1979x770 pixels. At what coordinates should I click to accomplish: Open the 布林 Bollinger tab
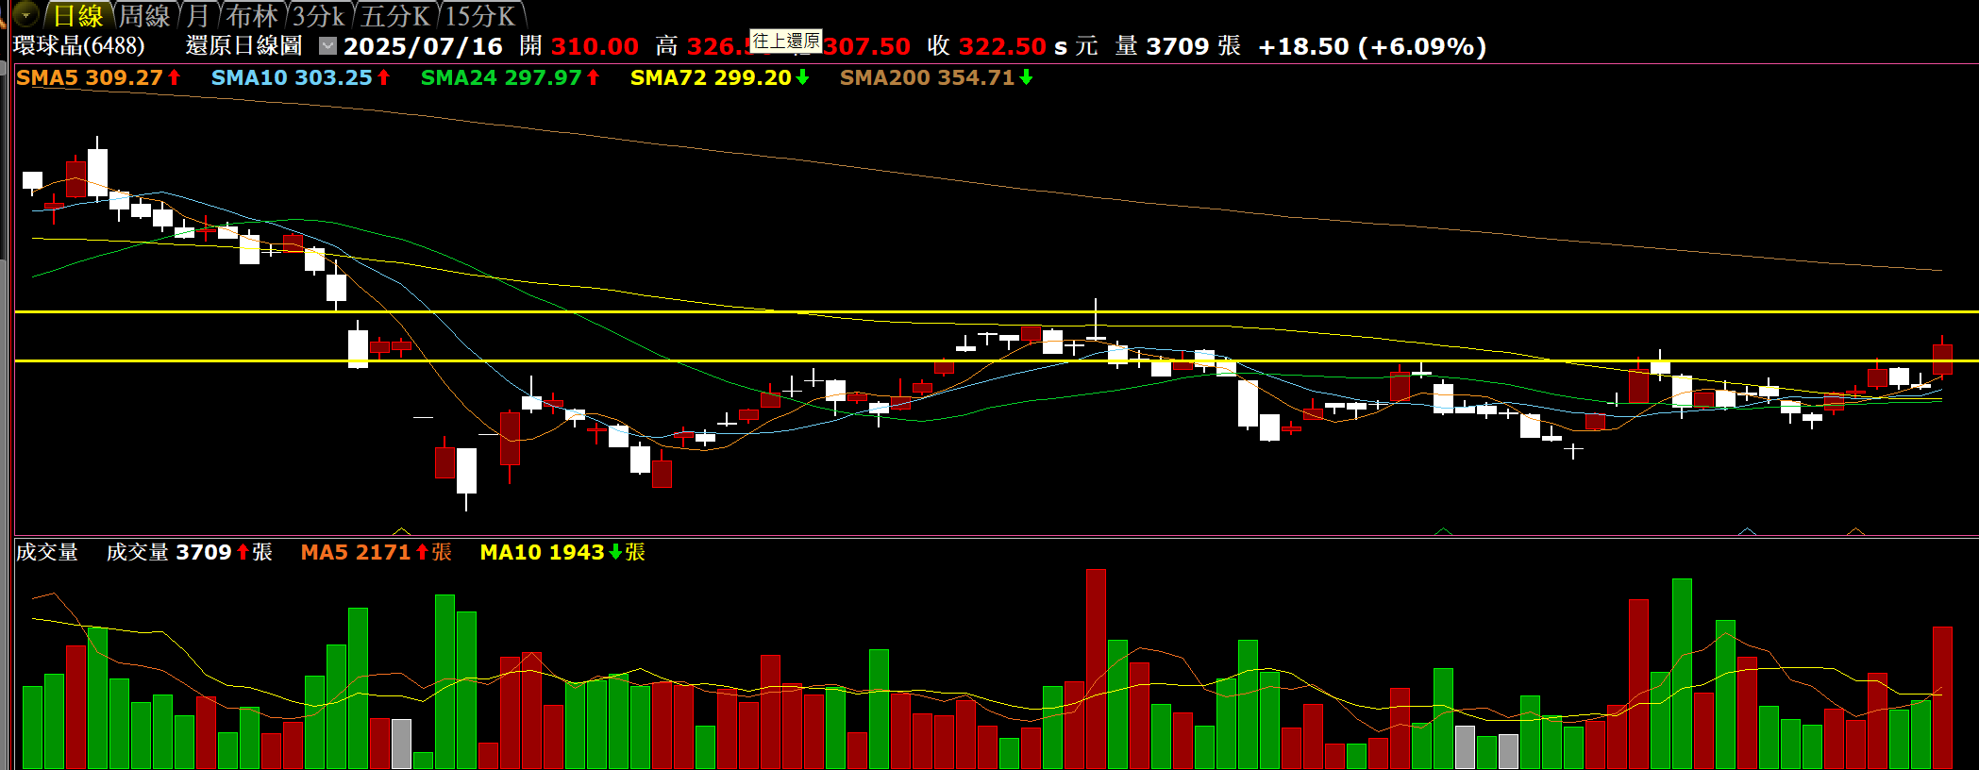(x=252, y=16)
